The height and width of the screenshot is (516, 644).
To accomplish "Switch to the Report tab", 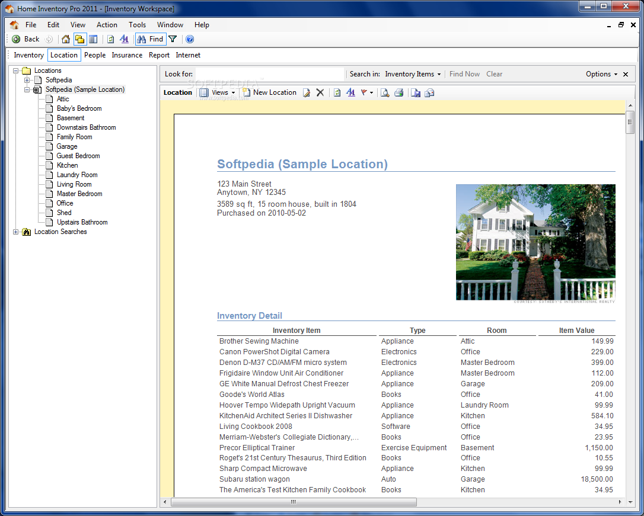I will [x=159, y=55].
